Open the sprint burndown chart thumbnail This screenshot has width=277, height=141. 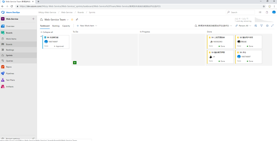(264, 20)
